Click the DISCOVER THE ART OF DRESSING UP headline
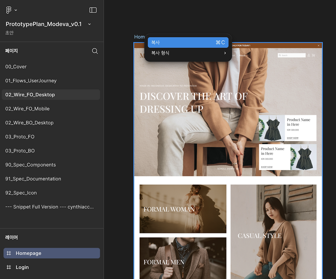 (x=194, y=103)
